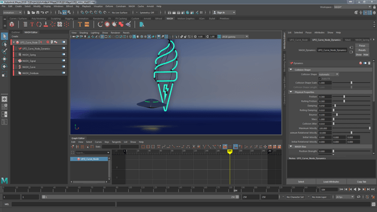Select the arrow Select tool
The image size is (377, 212).
coord(4,37)
